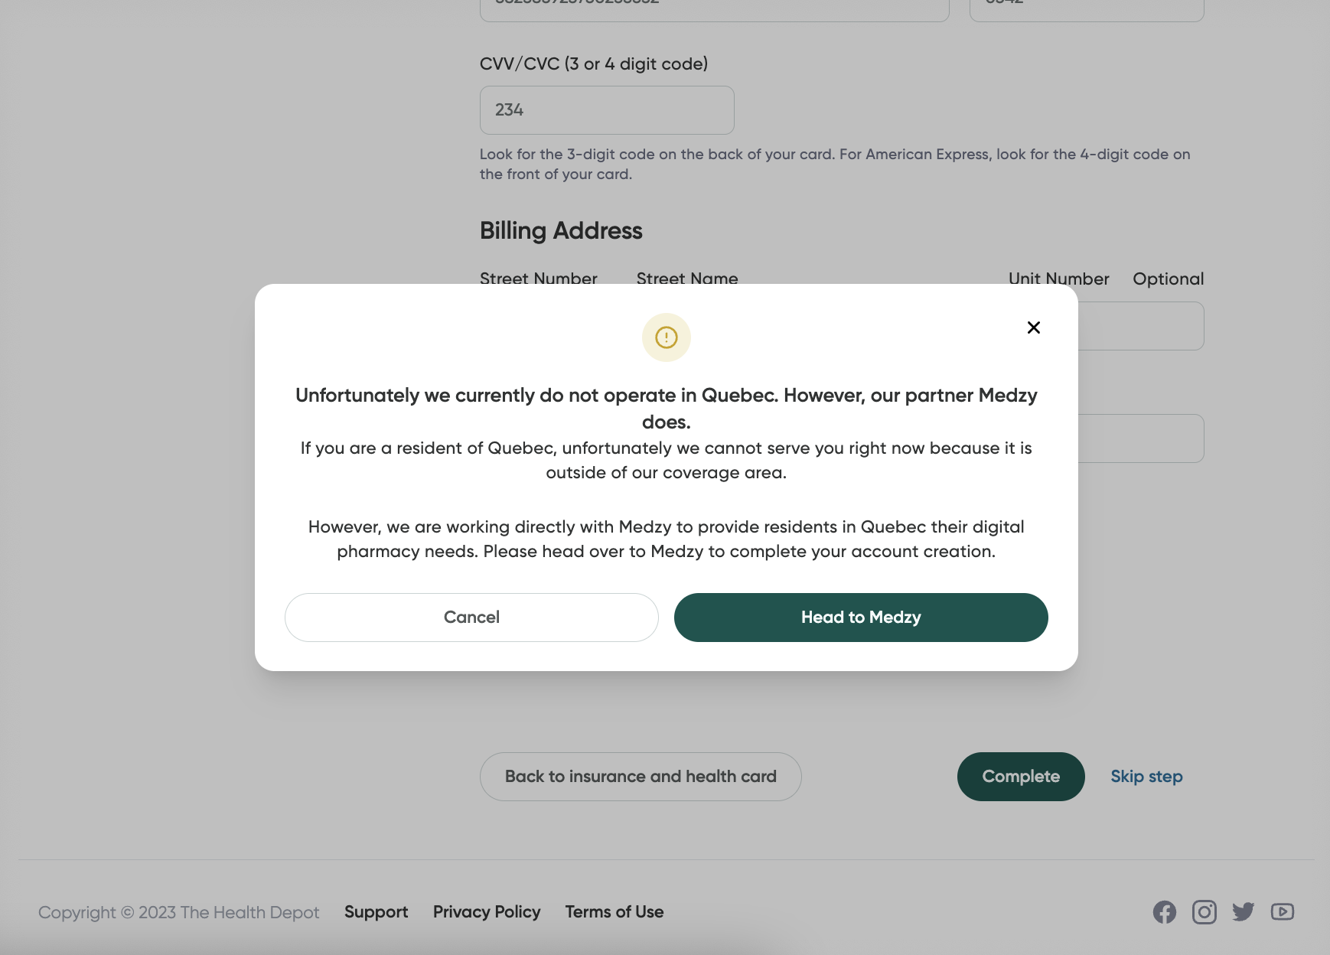The width and height of the screenshot is (1330, 955).
Task: Open The Health Depot Facebook page
Action: tap(1164, 912)
